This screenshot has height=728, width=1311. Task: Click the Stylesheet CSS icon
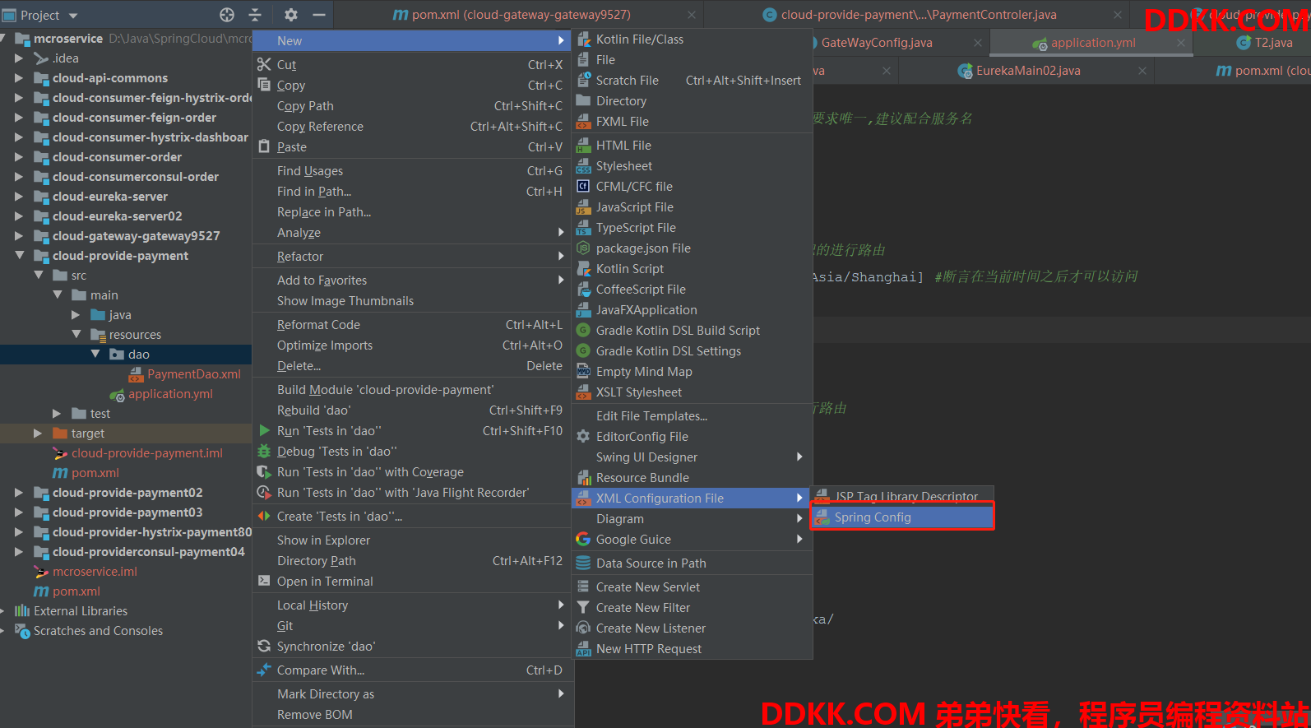click(583, 165)
